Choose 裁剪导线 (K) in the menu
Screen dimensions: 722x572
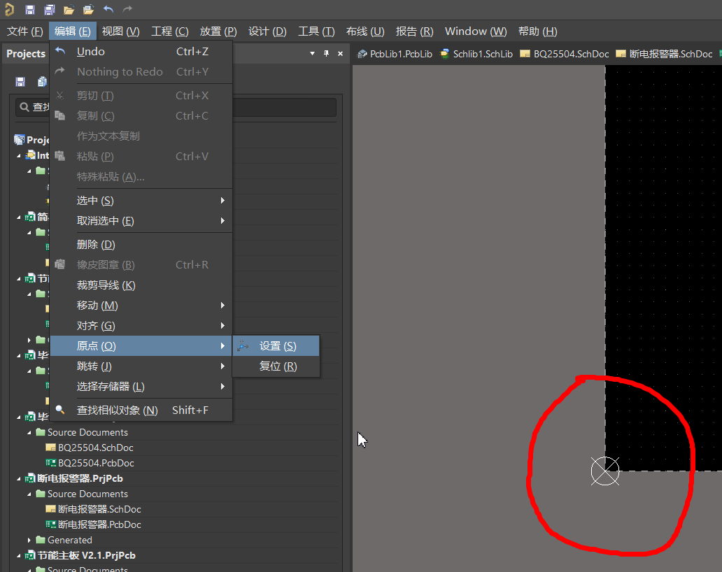pos(141,285)
